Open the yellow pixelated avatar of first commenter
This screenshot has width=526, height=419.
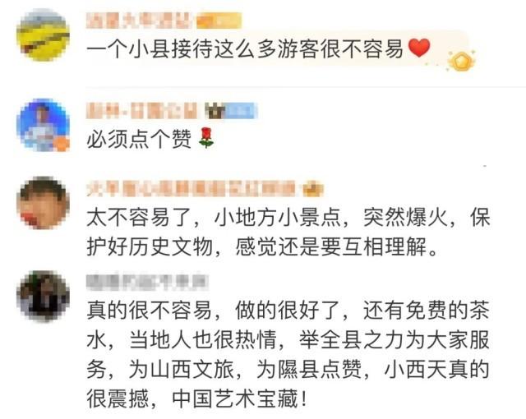pos(43,35)
